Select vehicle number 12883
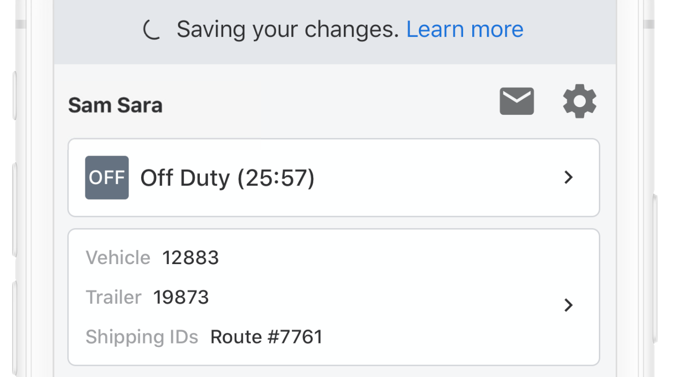 [x=191, y=258]
